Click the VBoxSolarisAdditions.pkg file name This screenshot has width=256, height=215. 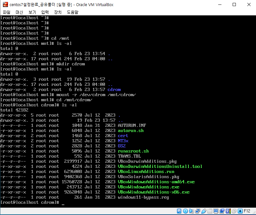coord(148,177)
